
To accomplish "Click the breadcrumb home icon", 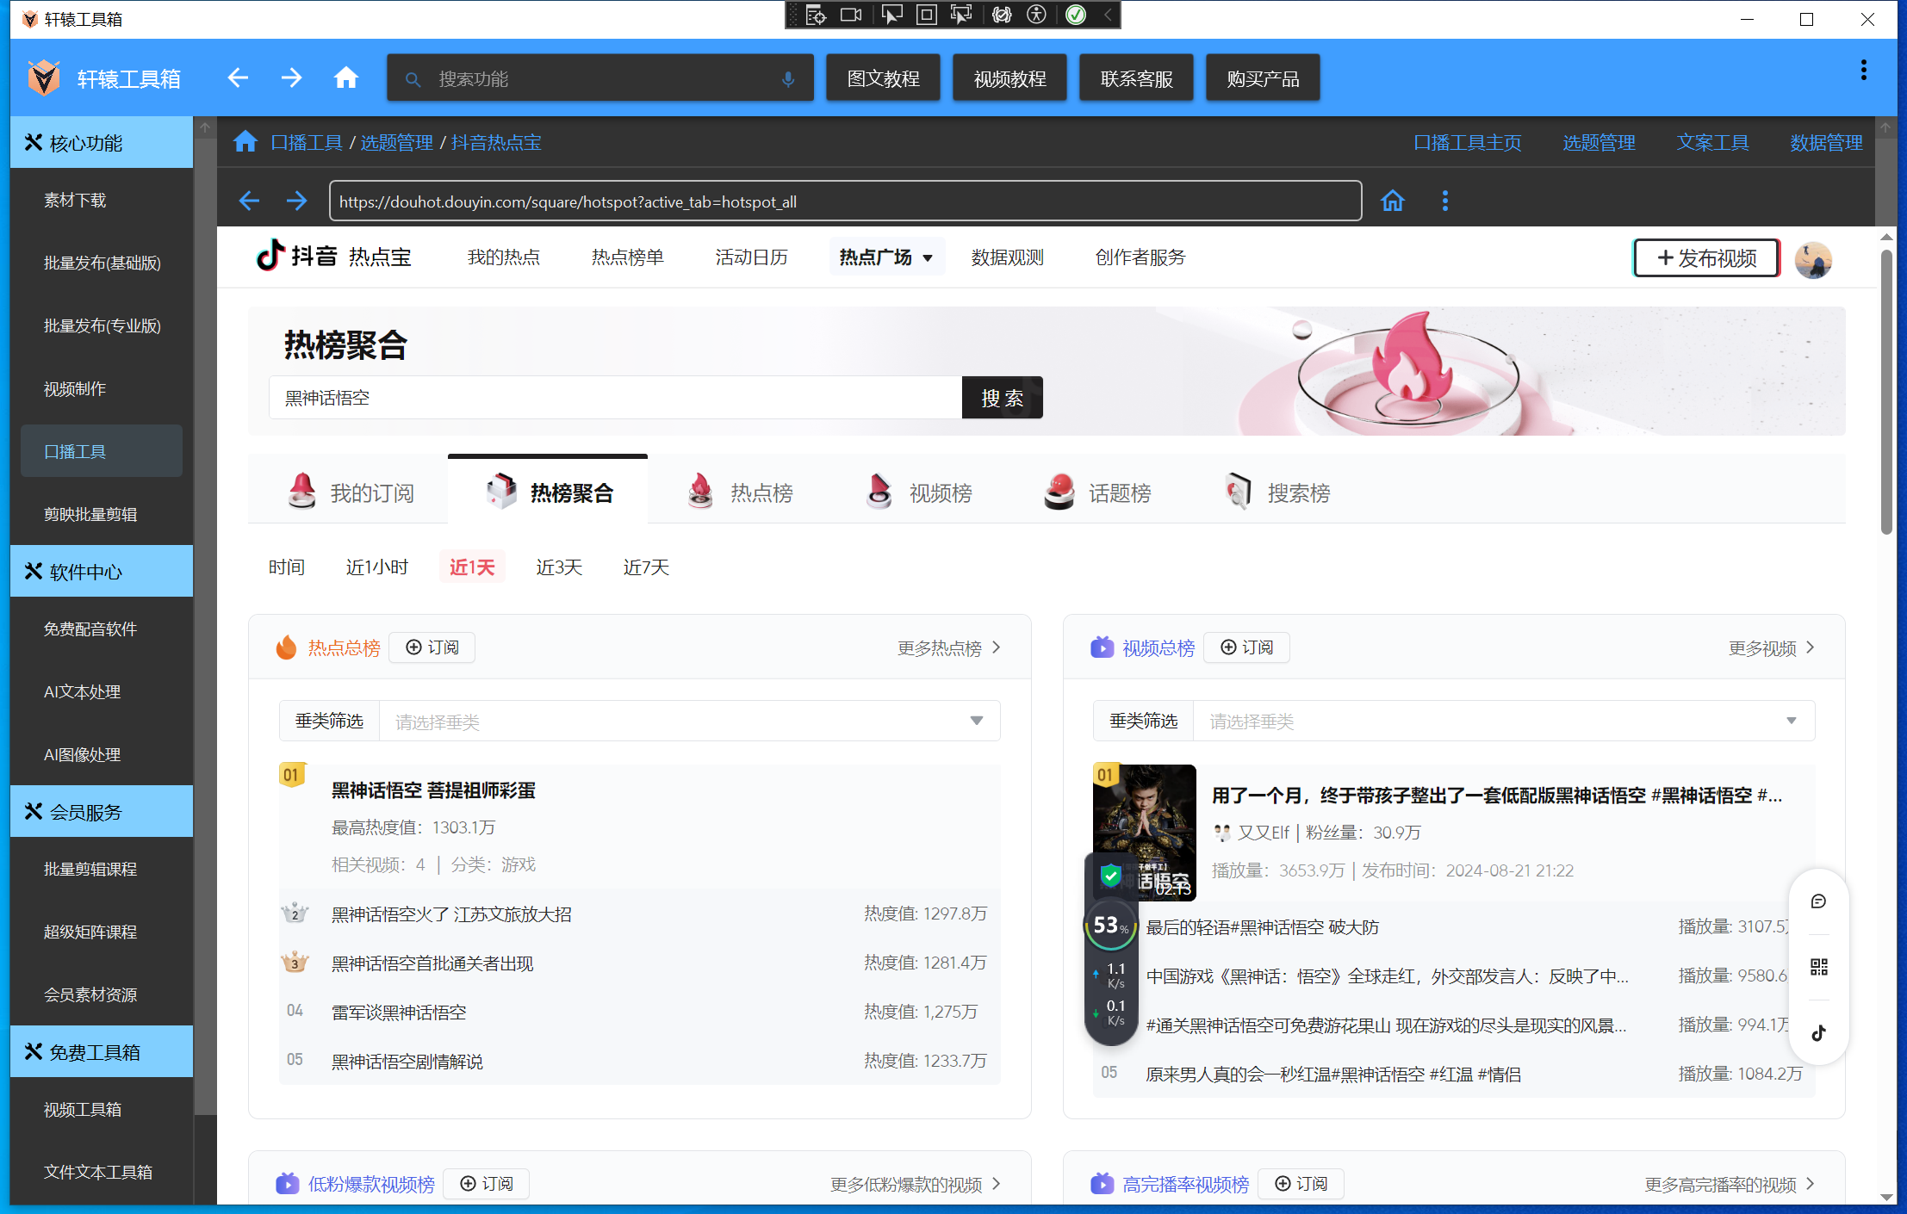I will pyautogui.click(x=245, y=142).
